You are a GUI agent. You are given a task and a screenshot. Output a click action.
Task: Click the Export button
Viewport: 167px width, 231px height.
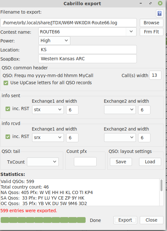pyautogui.click(x=125, y=220)
